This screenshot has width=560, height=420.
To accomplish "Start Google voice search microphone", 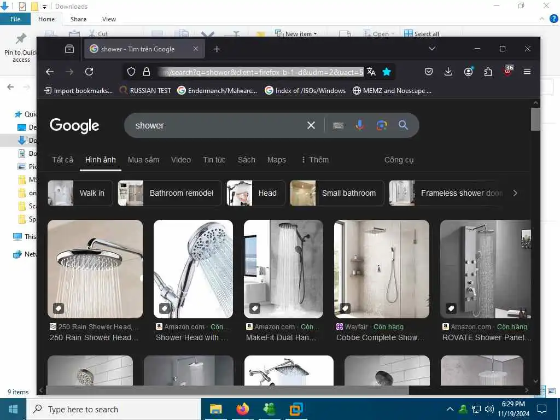I will (360, 125).
